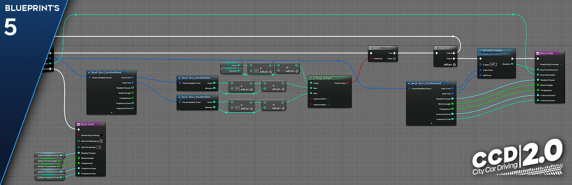Viewport: 572px width, 185px height.
Task: Toggle the InclusiveMax checkbox on In Range
Action: pos(328,105)
